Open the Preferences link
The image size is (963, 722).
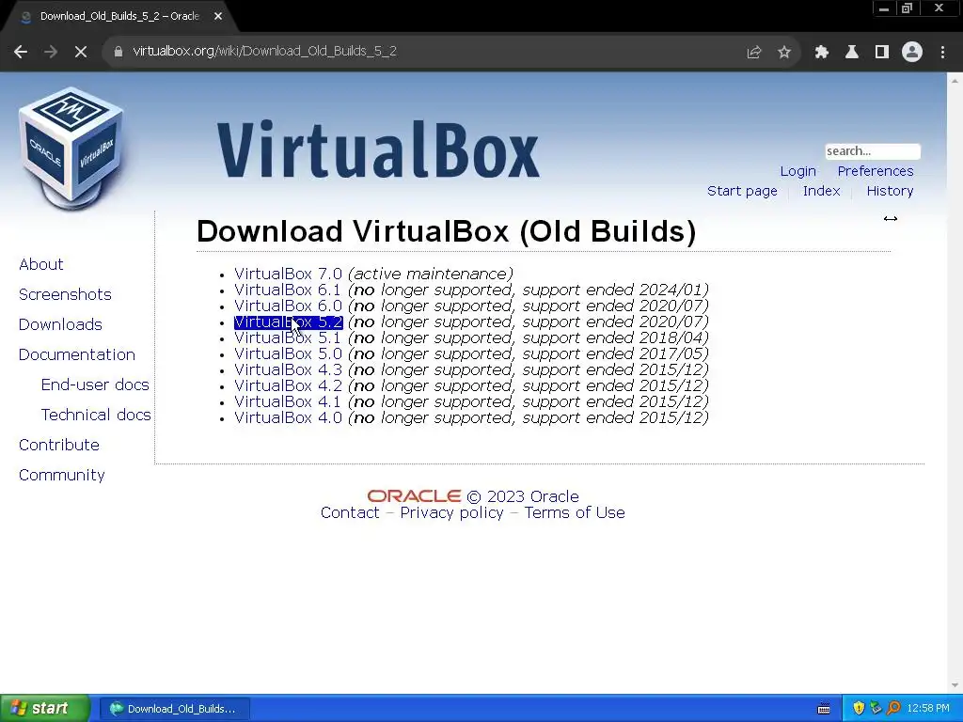click(x=876, y=171)
